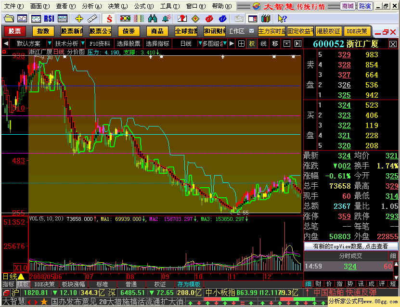
Task: Launch search with the binoculars icon
Action: click(153, 19)
